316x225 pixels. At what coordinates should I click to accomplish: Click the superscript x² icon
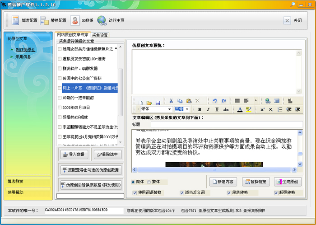262,109
